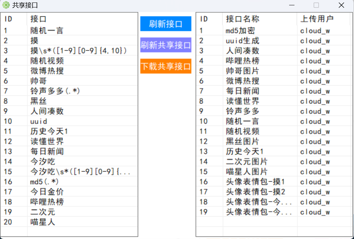354x239 pixels.
Task: Select the 微博热搜 row in left list
Action: click(47, 71)
